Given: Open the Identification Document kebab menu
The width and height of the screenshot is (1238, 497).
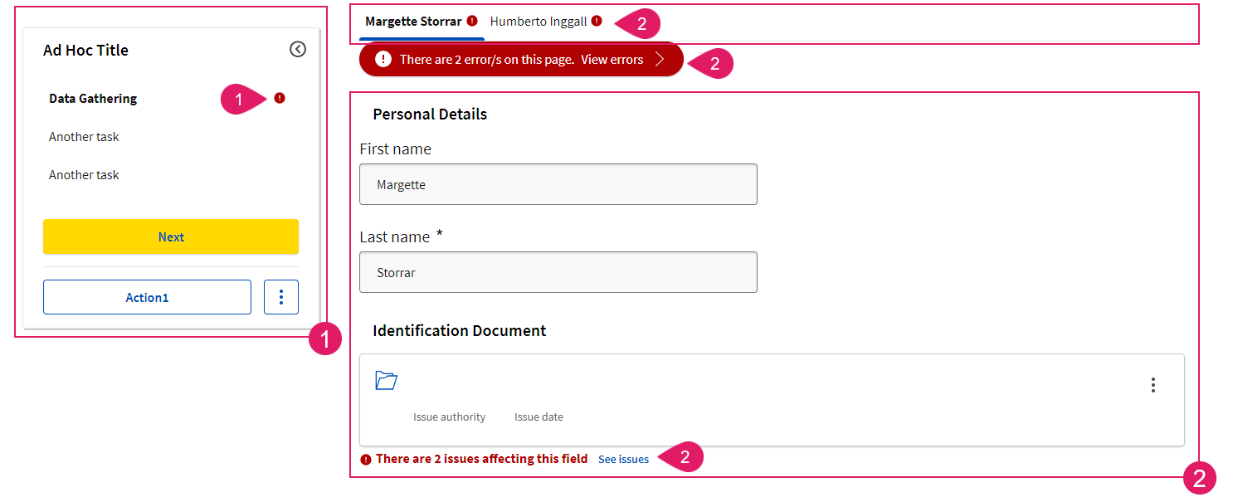Looking at the screenshot, I should pyautogui.click(x=1153, y=385).
